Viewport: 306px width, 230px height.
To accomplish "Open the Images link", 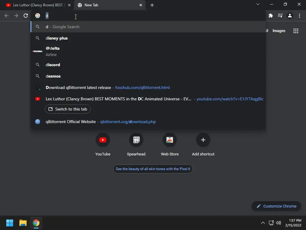I will pyautogui.click(x=279, y=31).
